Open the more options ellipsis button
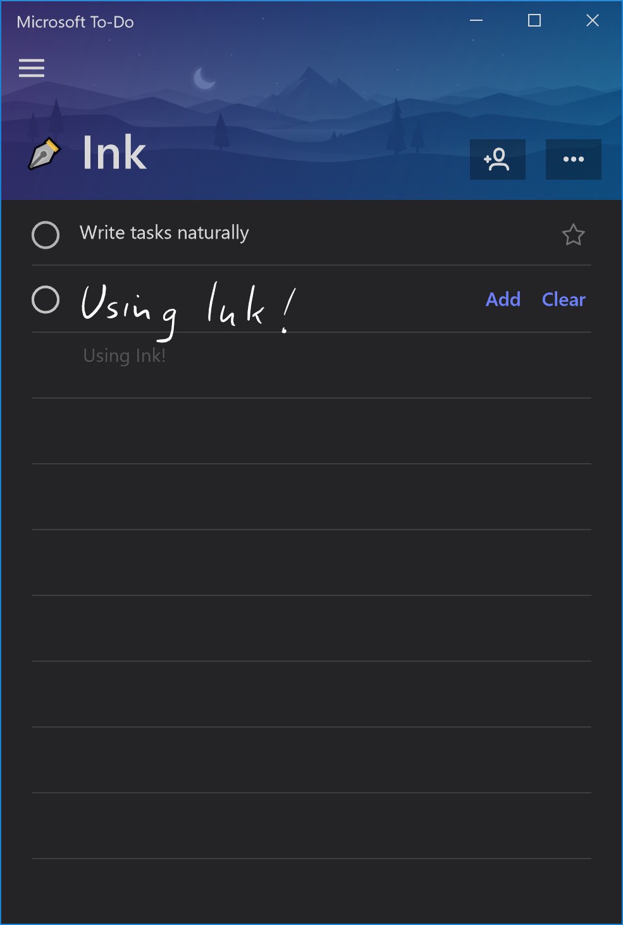This screenshot has width=623, height=925. [x=574, y=159]
